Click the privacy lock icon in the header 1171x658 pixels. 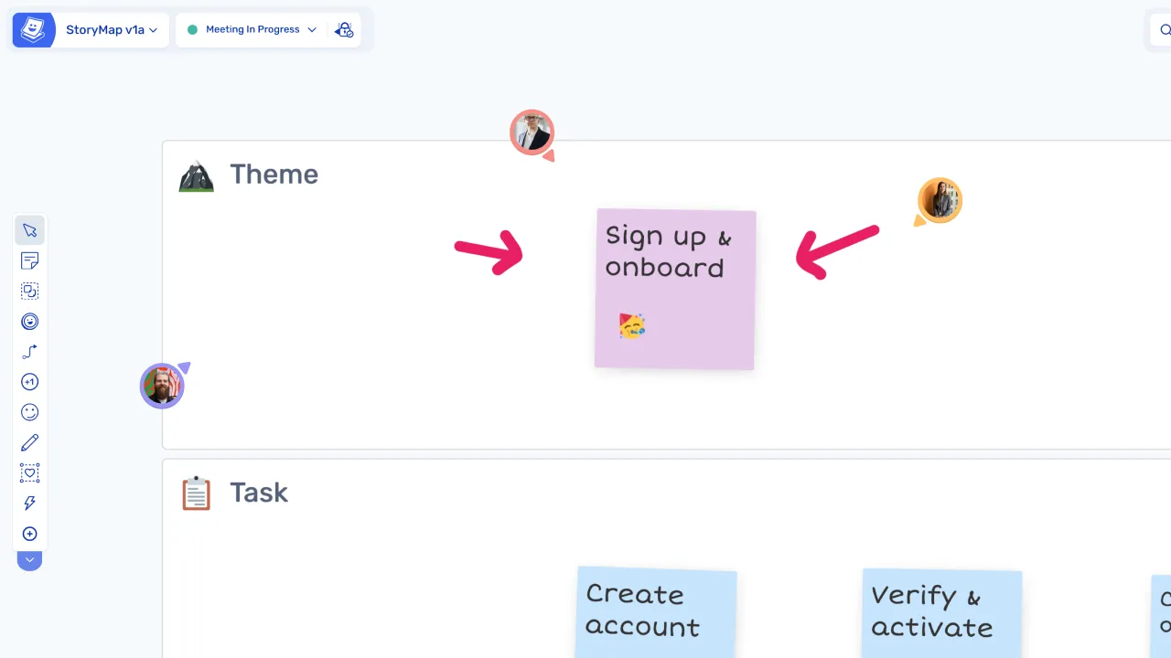tap(344, 29)
